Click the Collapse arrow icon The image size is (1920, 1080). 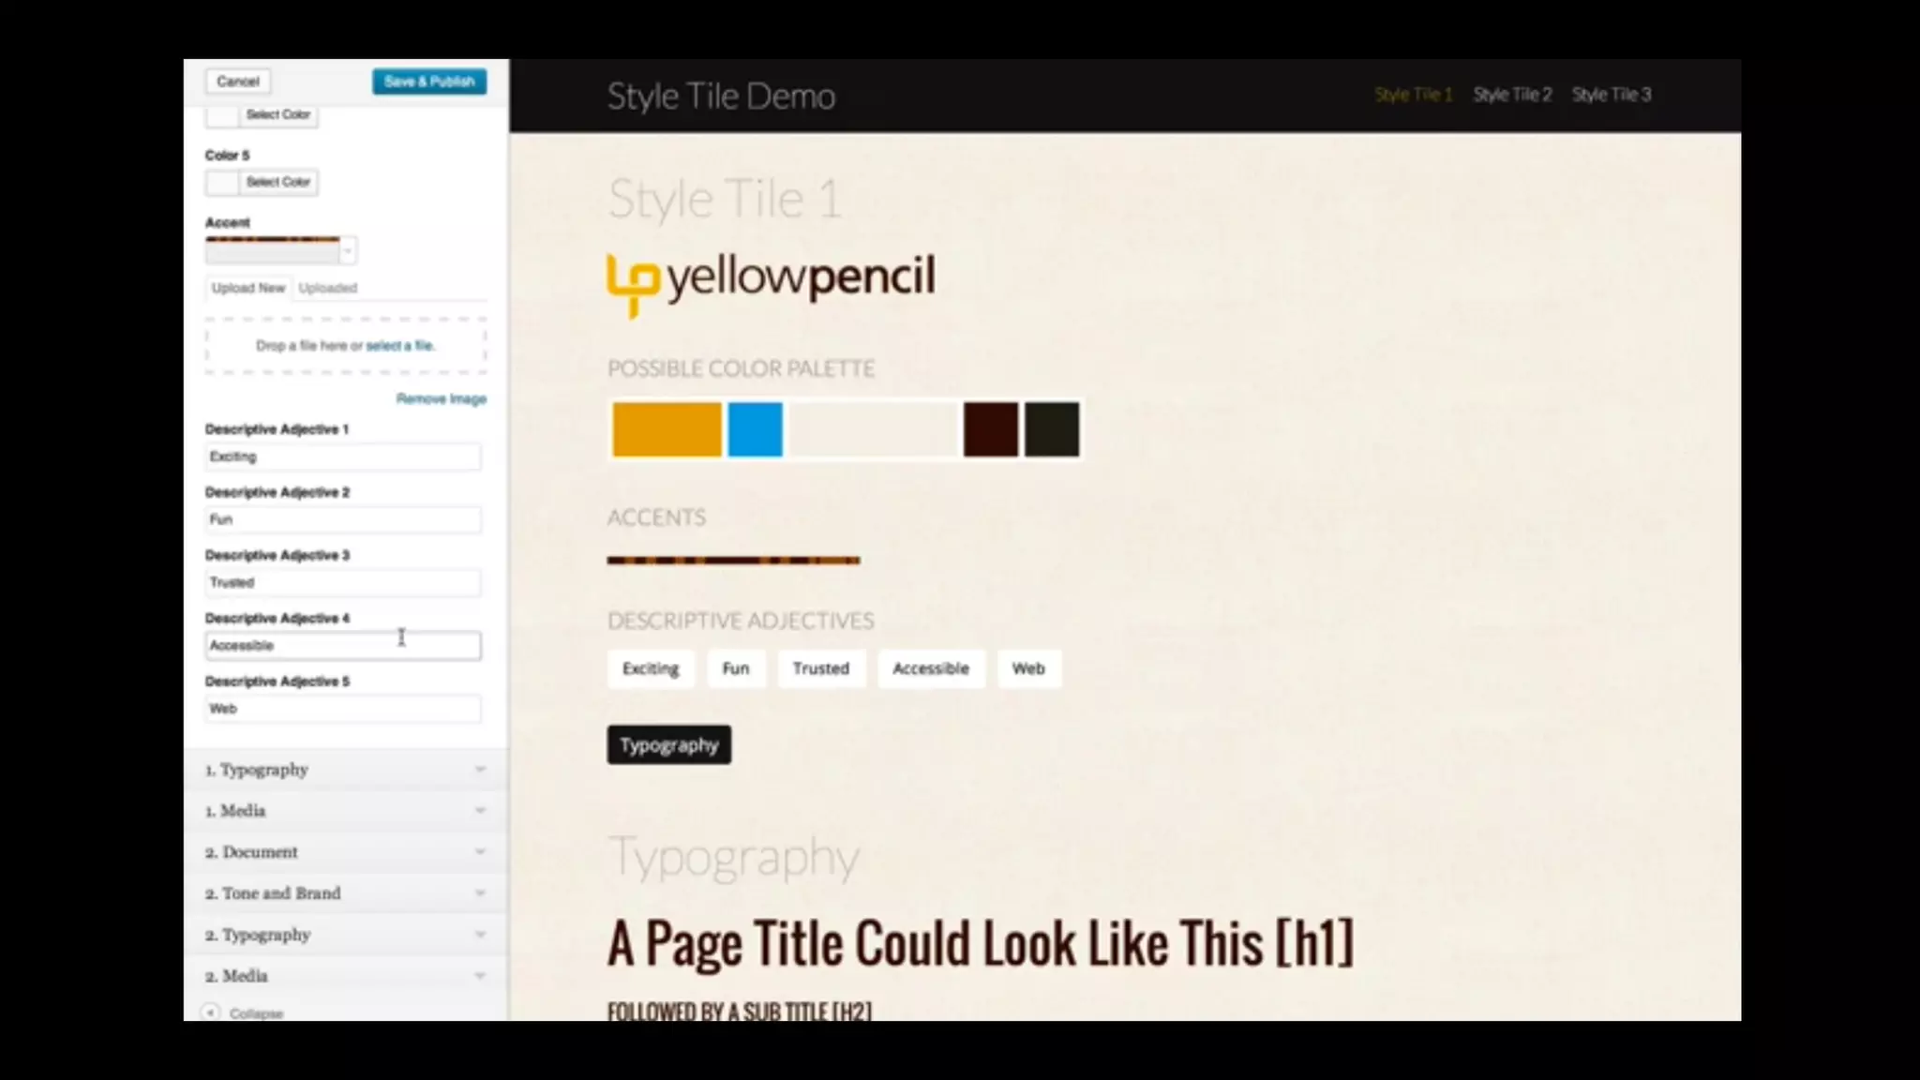(x=211, y=1012)
